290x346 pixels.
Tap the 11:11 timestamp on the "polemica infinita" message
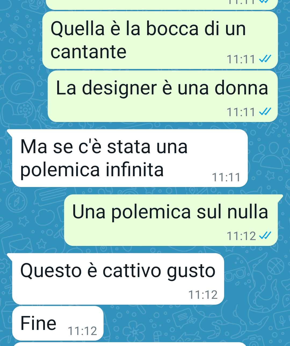click(226, 177)
